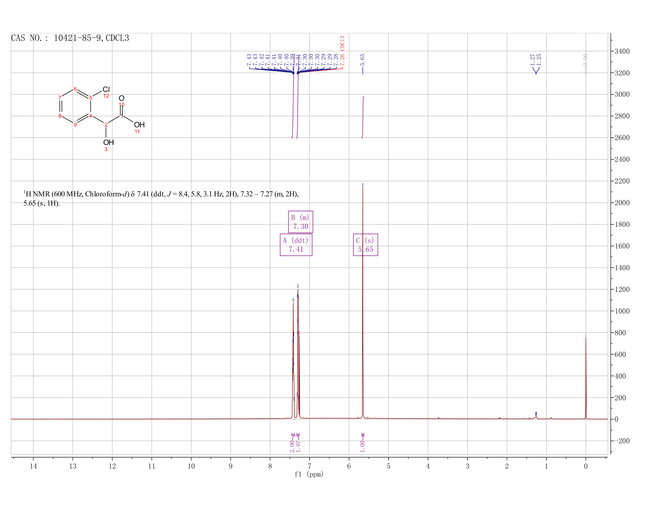Click atom number 2 in the structure
This screenshot has height=512, width=662.
(106, 125)
